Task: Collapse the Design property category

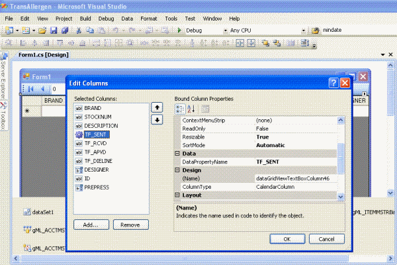Action: (177, 170)
